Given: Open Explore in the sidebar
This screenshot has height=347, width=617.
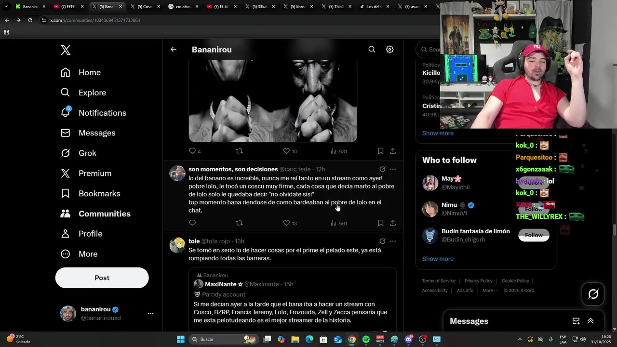Looking at the screenshot, I should [x=83, y=93].
